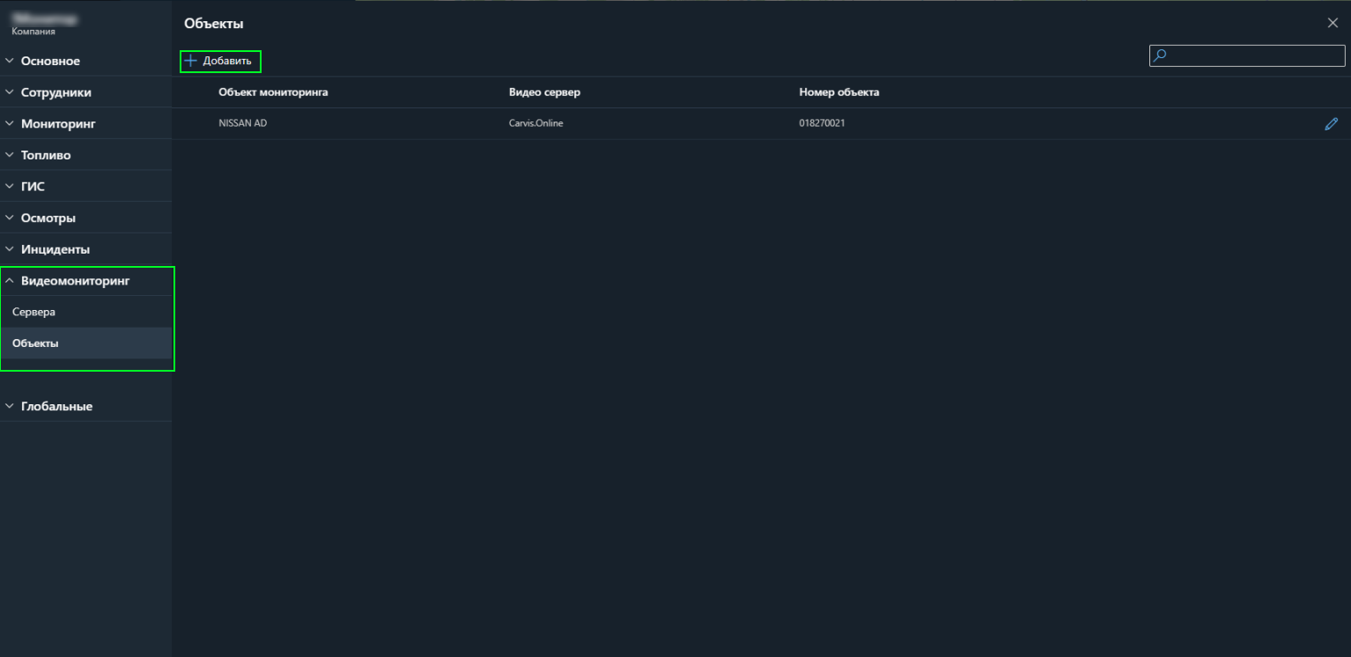Viewport: 1351px width, 657px height.
Task: Expand the Мониторинг section
Action: tap(58, 124)
